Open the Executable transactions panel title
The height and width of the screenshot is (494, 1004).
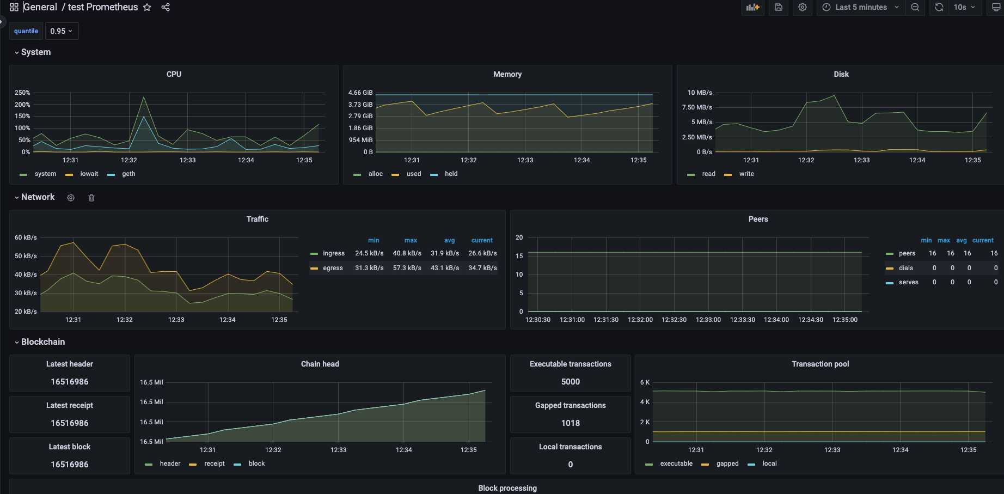[571, 364]
